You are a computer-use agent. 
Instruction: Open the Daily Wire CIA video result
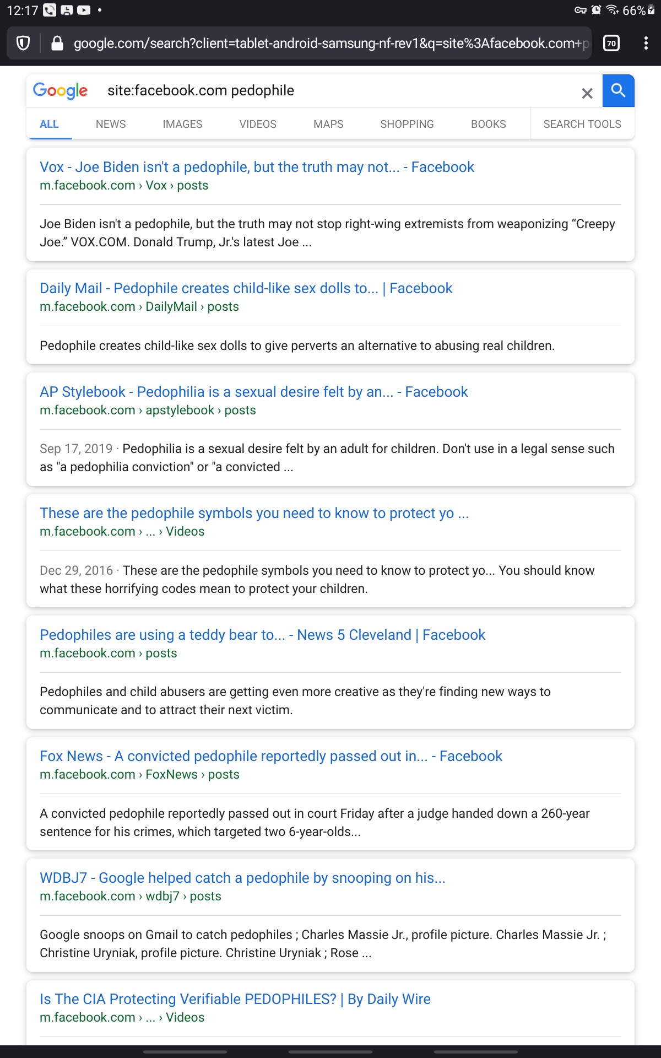pos(235,999)
